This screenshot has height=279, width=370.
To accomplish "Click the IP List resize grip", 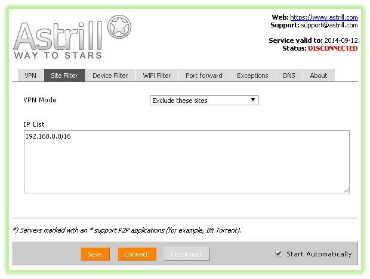I will click(x=346, y=190).
